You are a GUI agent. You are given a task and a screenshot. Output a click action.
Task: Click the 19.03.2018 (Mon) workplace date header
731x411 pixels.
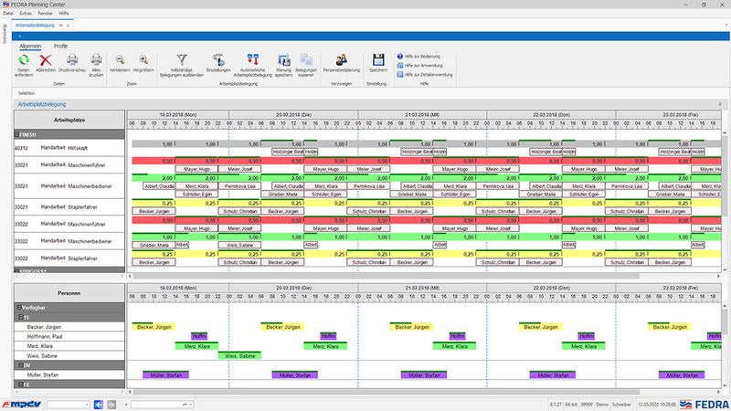point(178,115)
